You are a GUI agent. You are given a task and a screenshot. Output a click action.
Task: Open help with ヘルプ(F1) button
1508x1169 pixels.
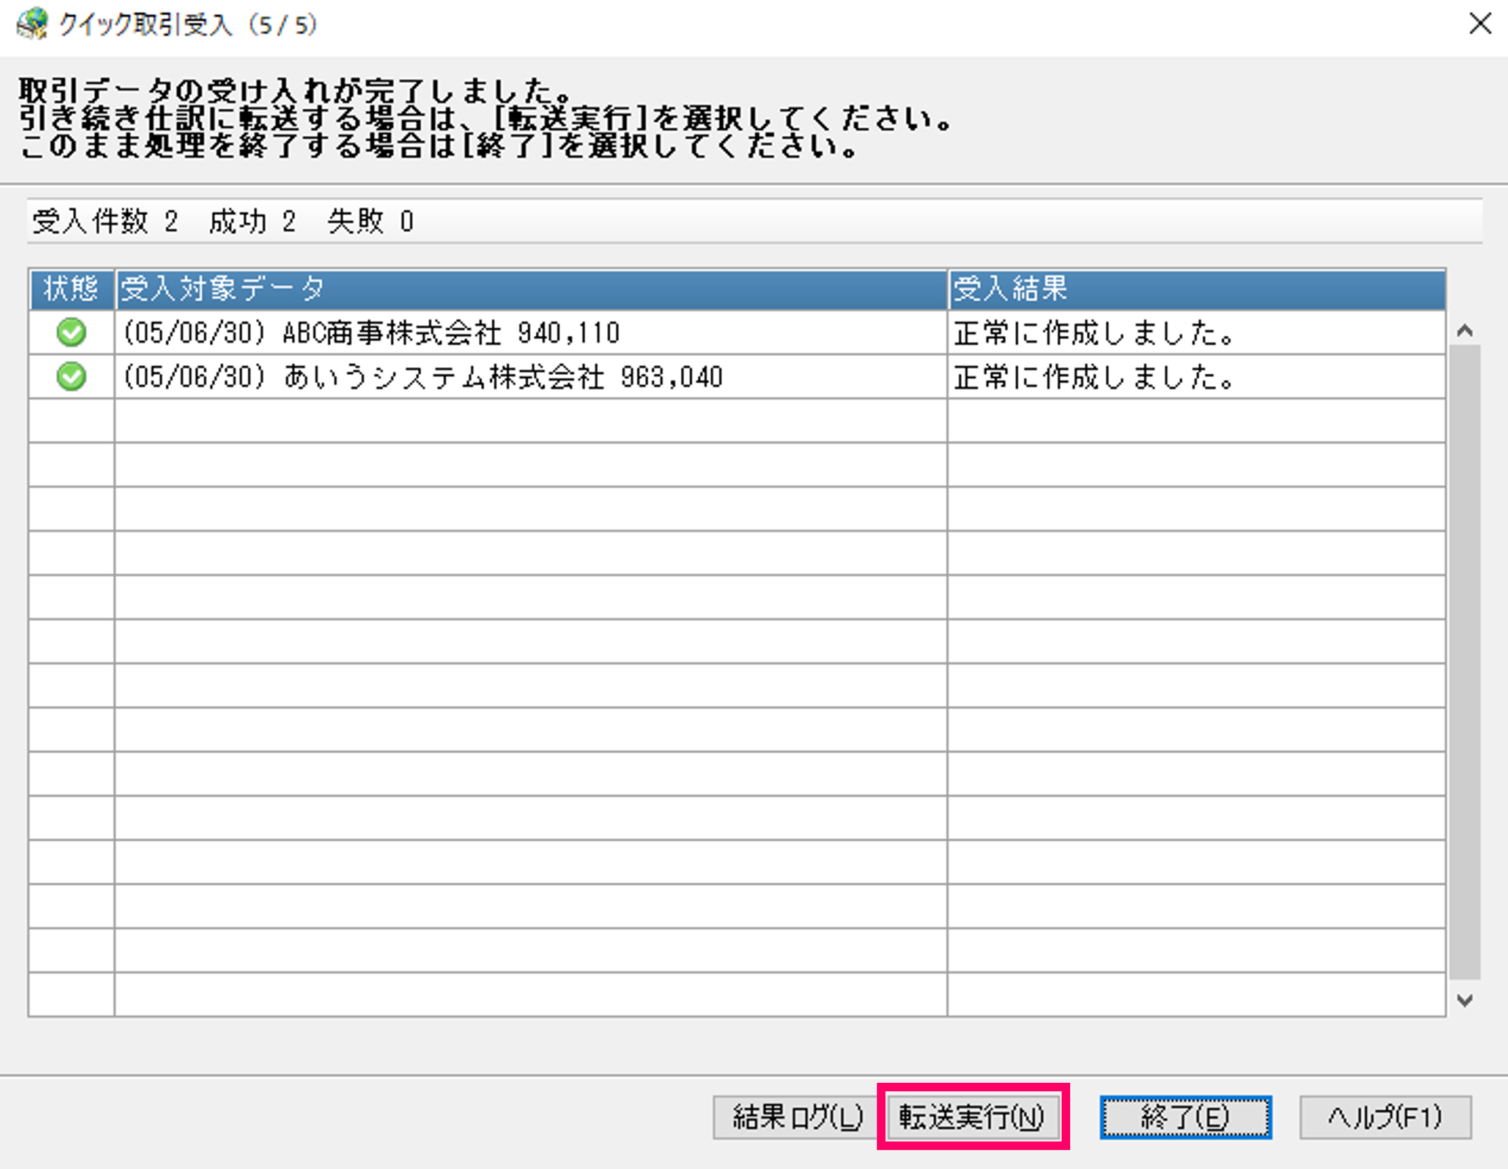(1384, 1116)
